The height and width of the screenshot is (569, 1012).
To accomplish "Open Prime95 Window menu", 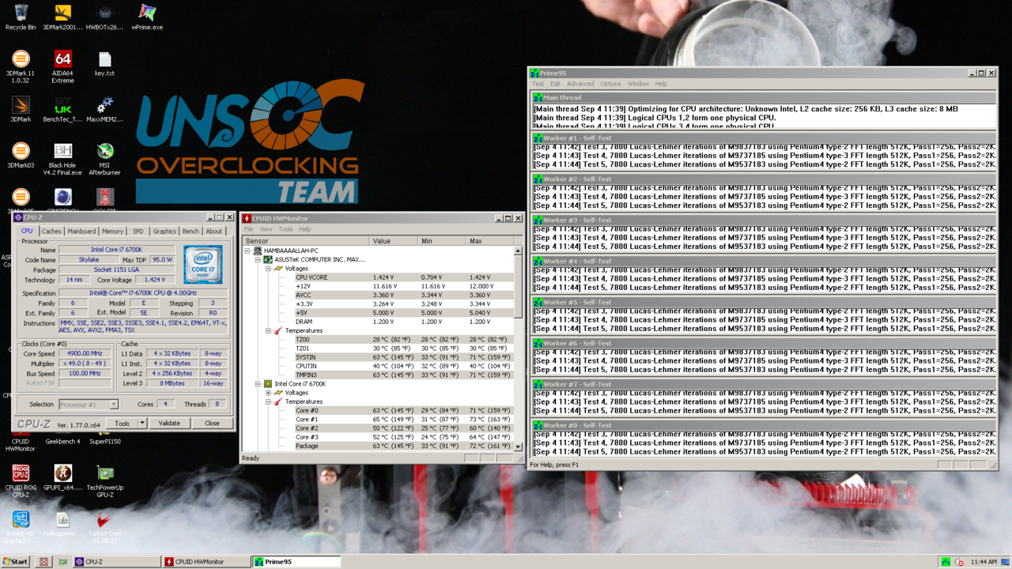I will coord(638,84).
